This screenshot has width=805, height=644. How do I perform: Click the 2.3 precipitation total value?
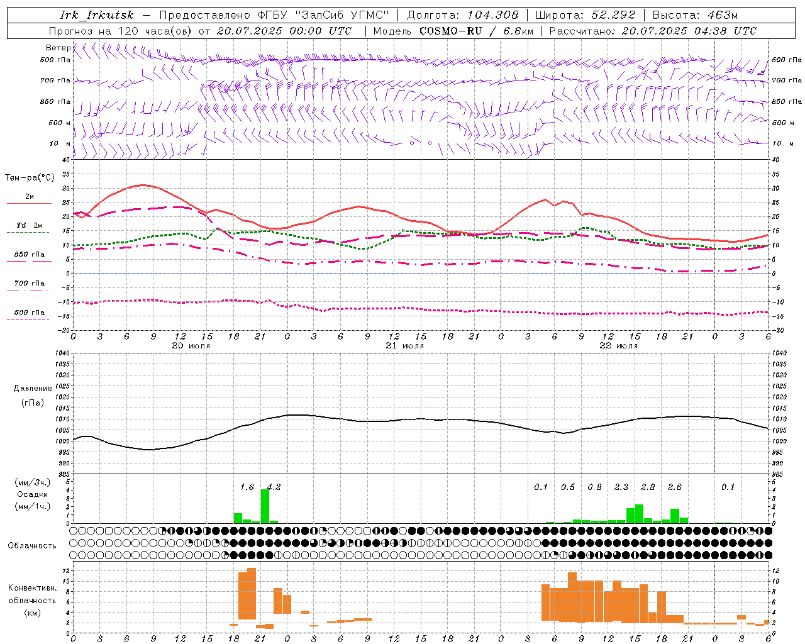pyautogui.click(x=621, y=487)
